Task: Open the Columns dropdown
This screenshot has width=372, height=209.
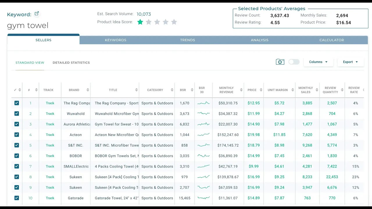Action: (x=319, y=62)
